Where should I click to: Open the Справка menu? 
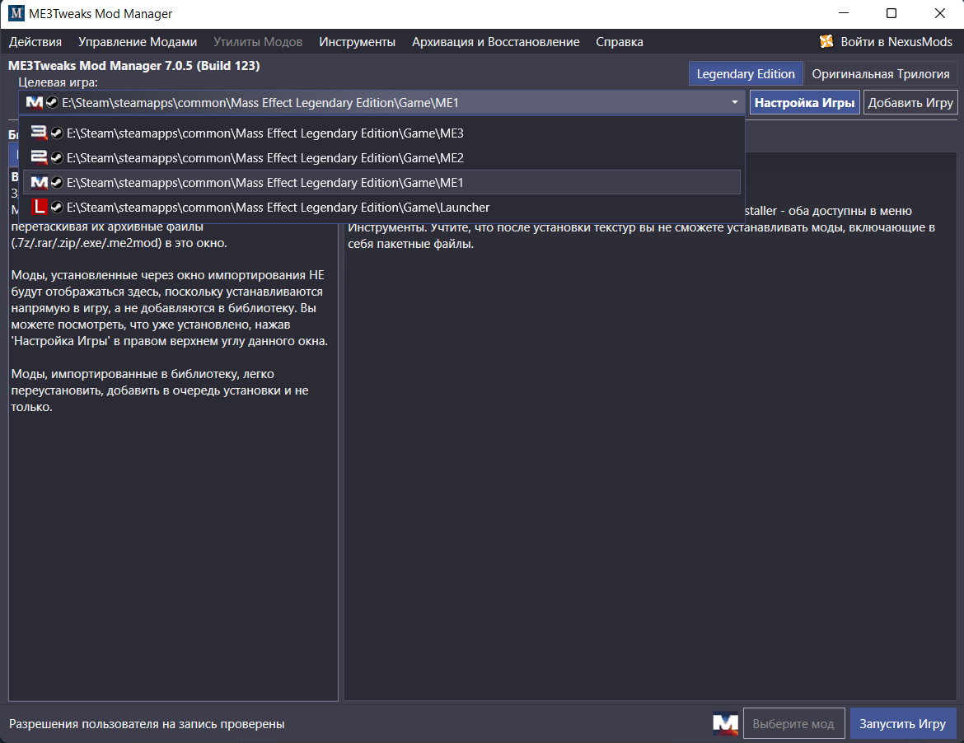(619, 42)
